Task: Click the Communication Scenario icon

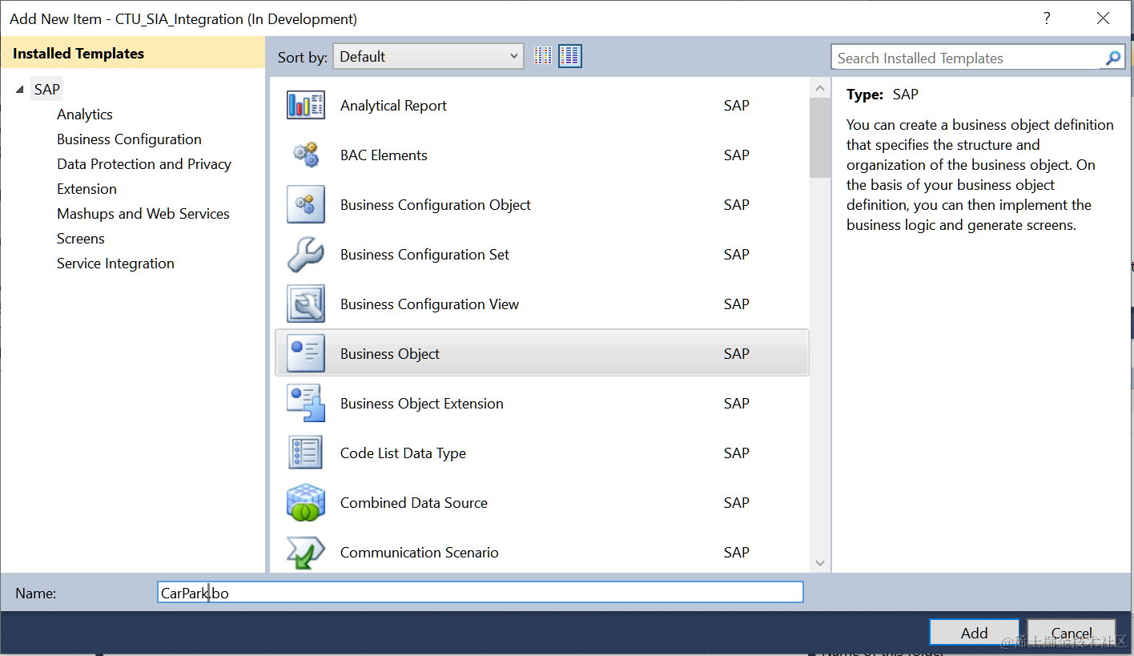Action: coord(306,552)
